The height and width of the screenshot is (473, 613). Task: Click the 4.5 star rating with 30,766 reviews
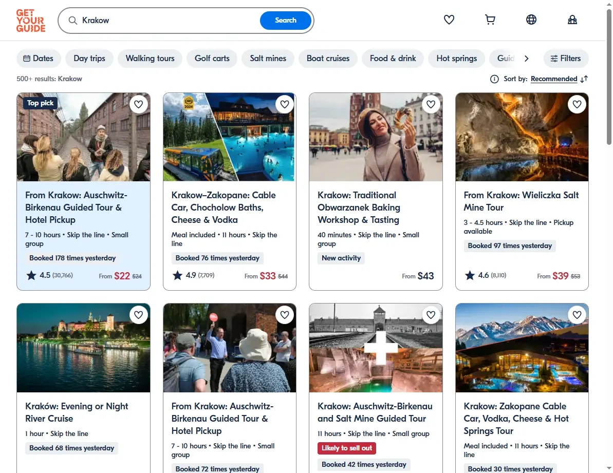coord(49,275)
